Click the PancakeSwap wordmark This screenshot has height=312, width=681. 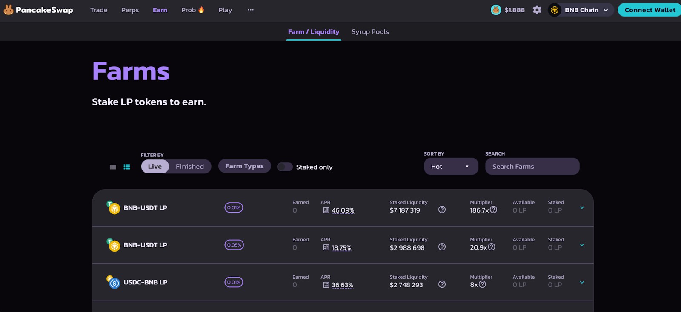44,10
